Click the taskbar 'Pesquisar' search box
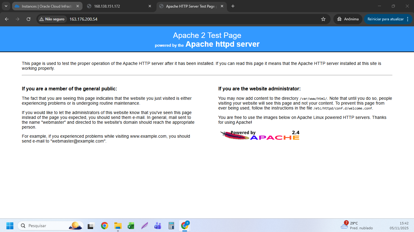This screenshot has width=414, height=232. point(50,226)
